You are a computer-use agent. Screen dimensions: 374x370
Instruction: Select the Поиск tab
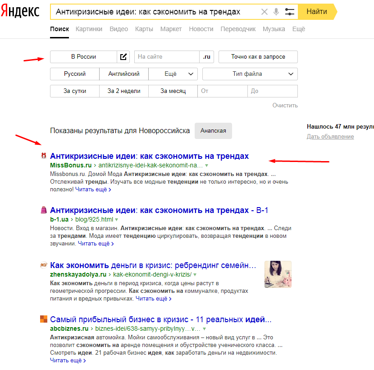59,29
